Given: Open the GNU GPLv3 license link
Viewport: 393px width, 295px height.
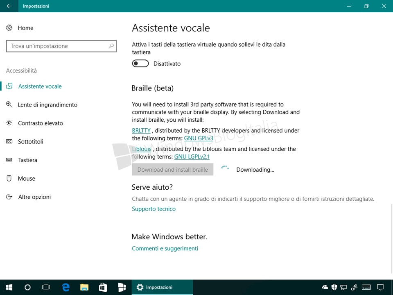Looking at the screenshot, I should (x=199, y=138).
